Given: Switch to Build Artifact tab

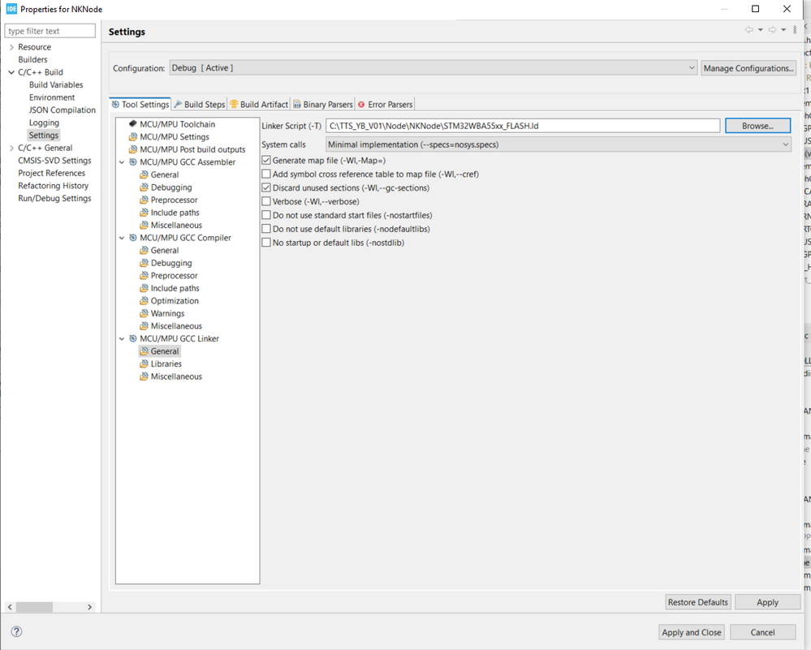Looking at the screenshot, I should [259, 105].
